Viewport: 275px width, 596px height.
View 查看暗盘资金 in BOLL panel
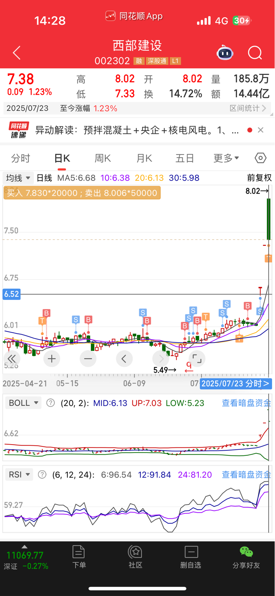[x=246, y=403]
